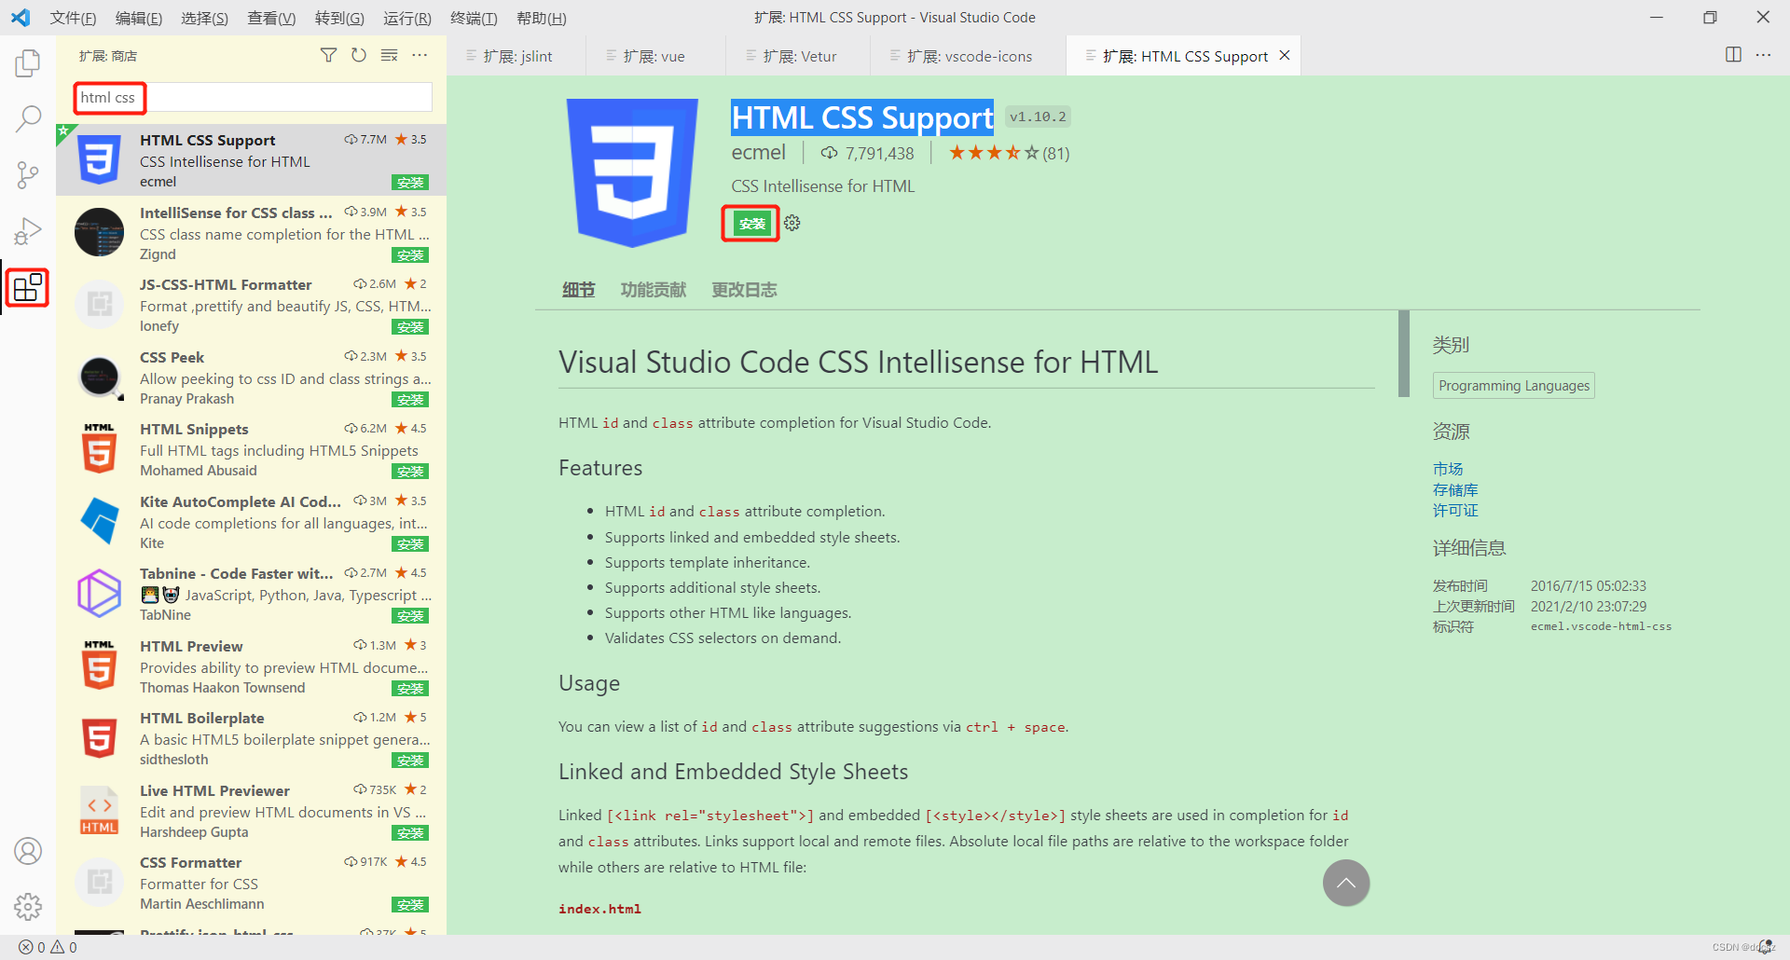This screenshot has width=1790, height=960.
Task: Install JS-CSS-HTML Formatter from list
Action: click(410, 327)
